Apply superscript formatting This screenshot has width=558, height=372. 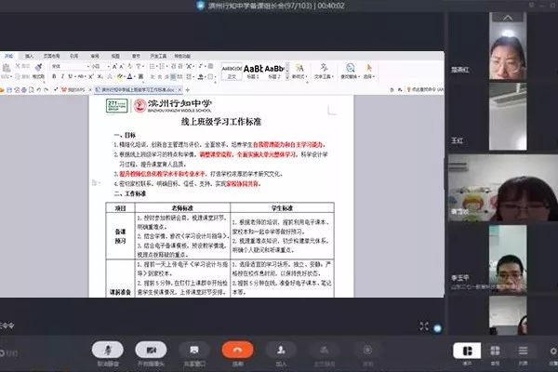[x=91, y=76]
